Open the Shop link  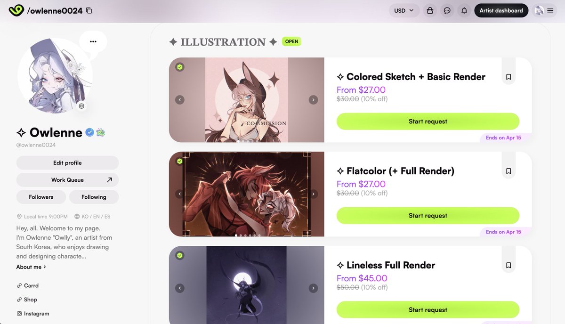[x=27, y=300]
